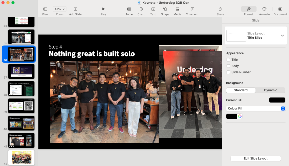Select slide 35 thumbnail
Viewport: 289px width, 166px height.
pos(21,37)
